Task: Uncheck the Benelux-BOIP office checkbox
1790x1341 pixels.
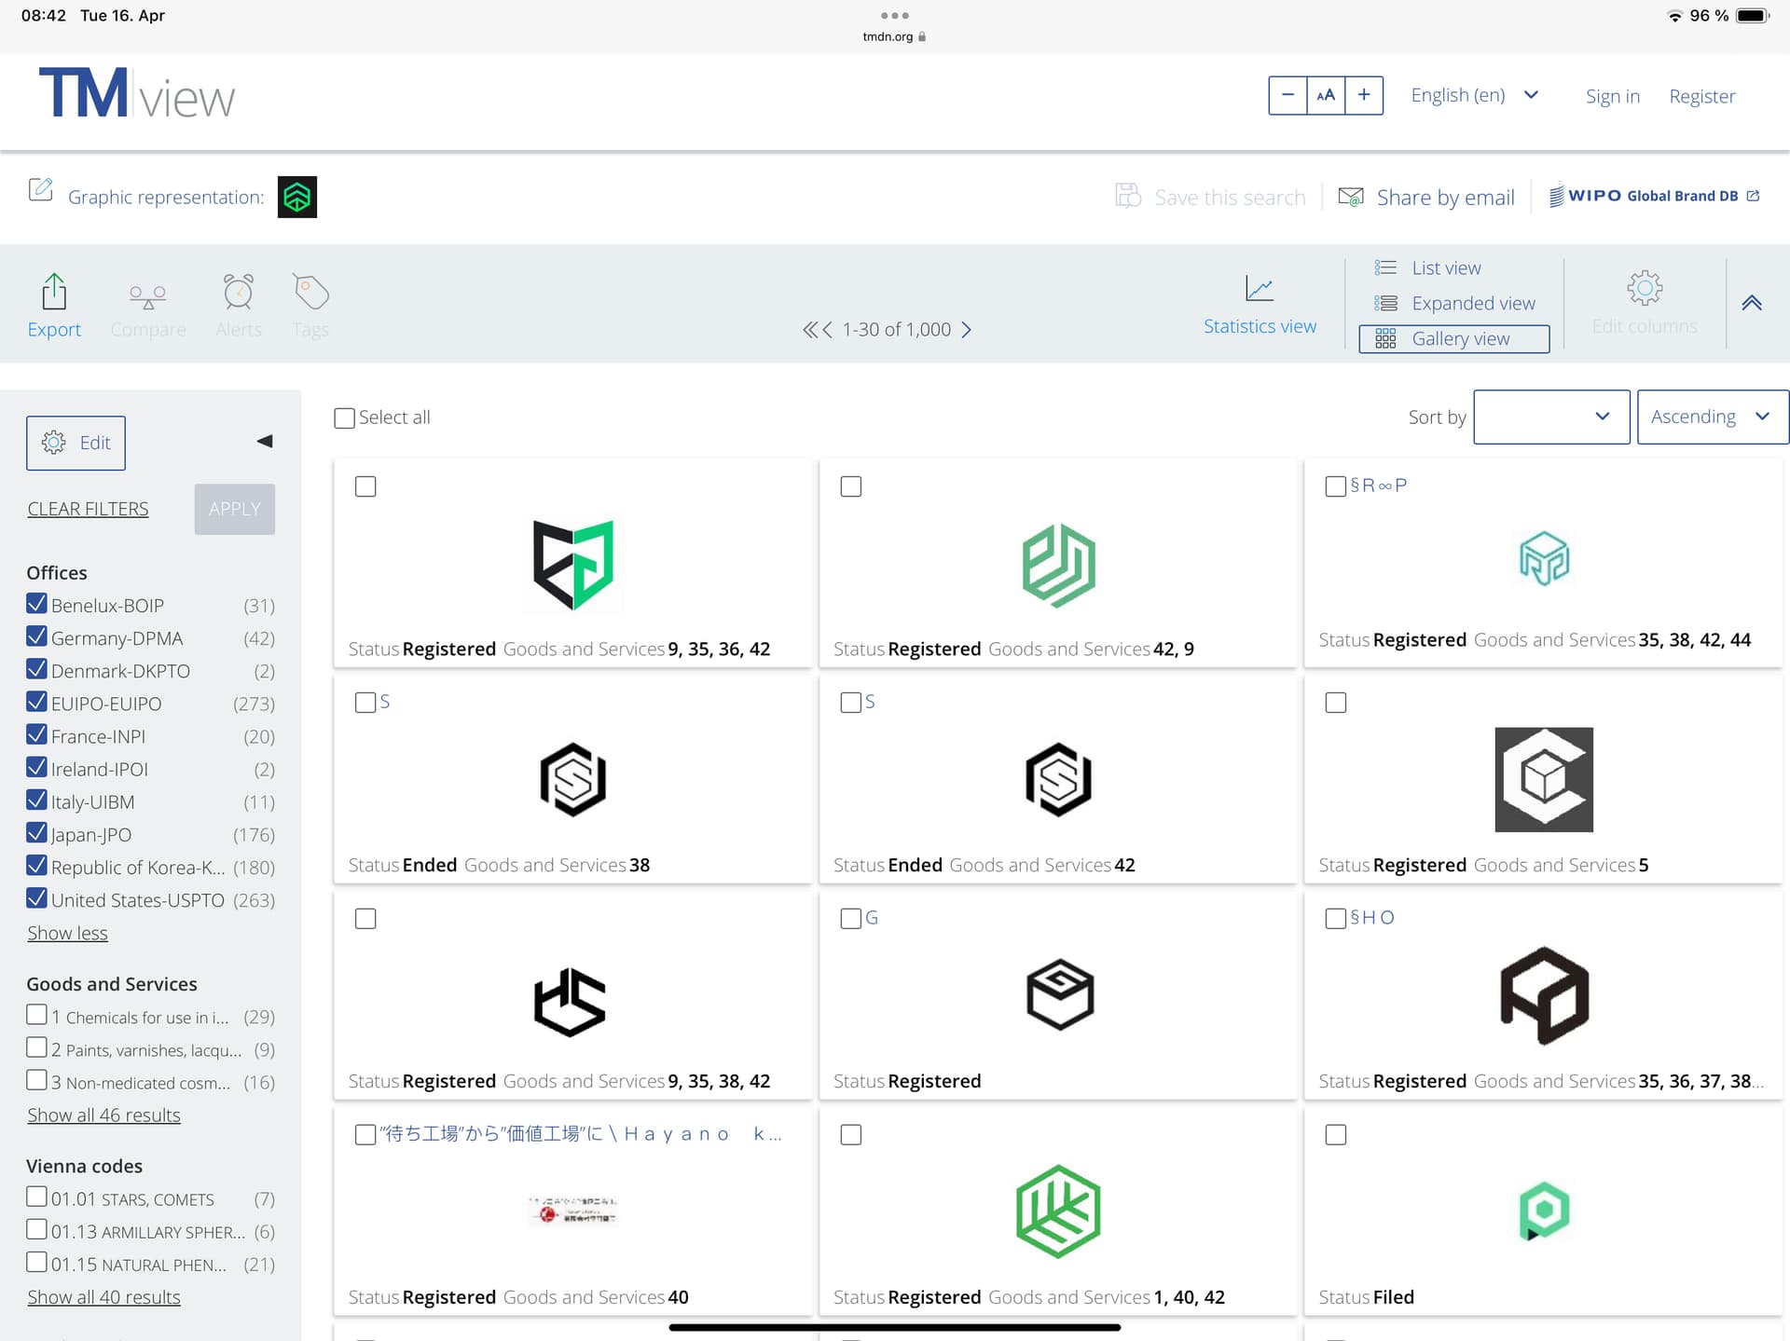Action: (36, 604)
